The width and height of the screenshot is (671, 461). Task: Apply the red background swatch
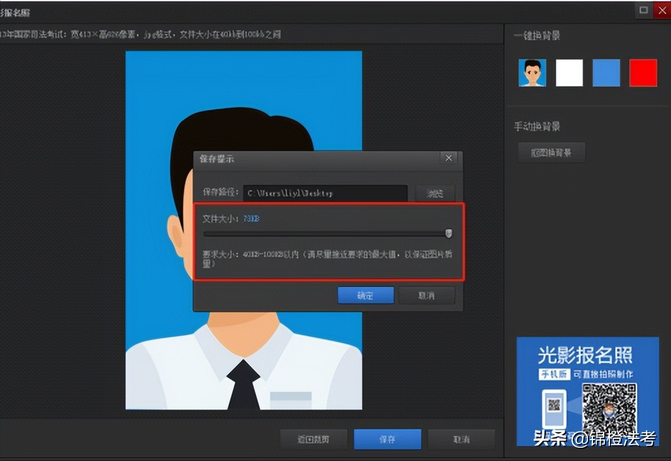tap(643, 72)
